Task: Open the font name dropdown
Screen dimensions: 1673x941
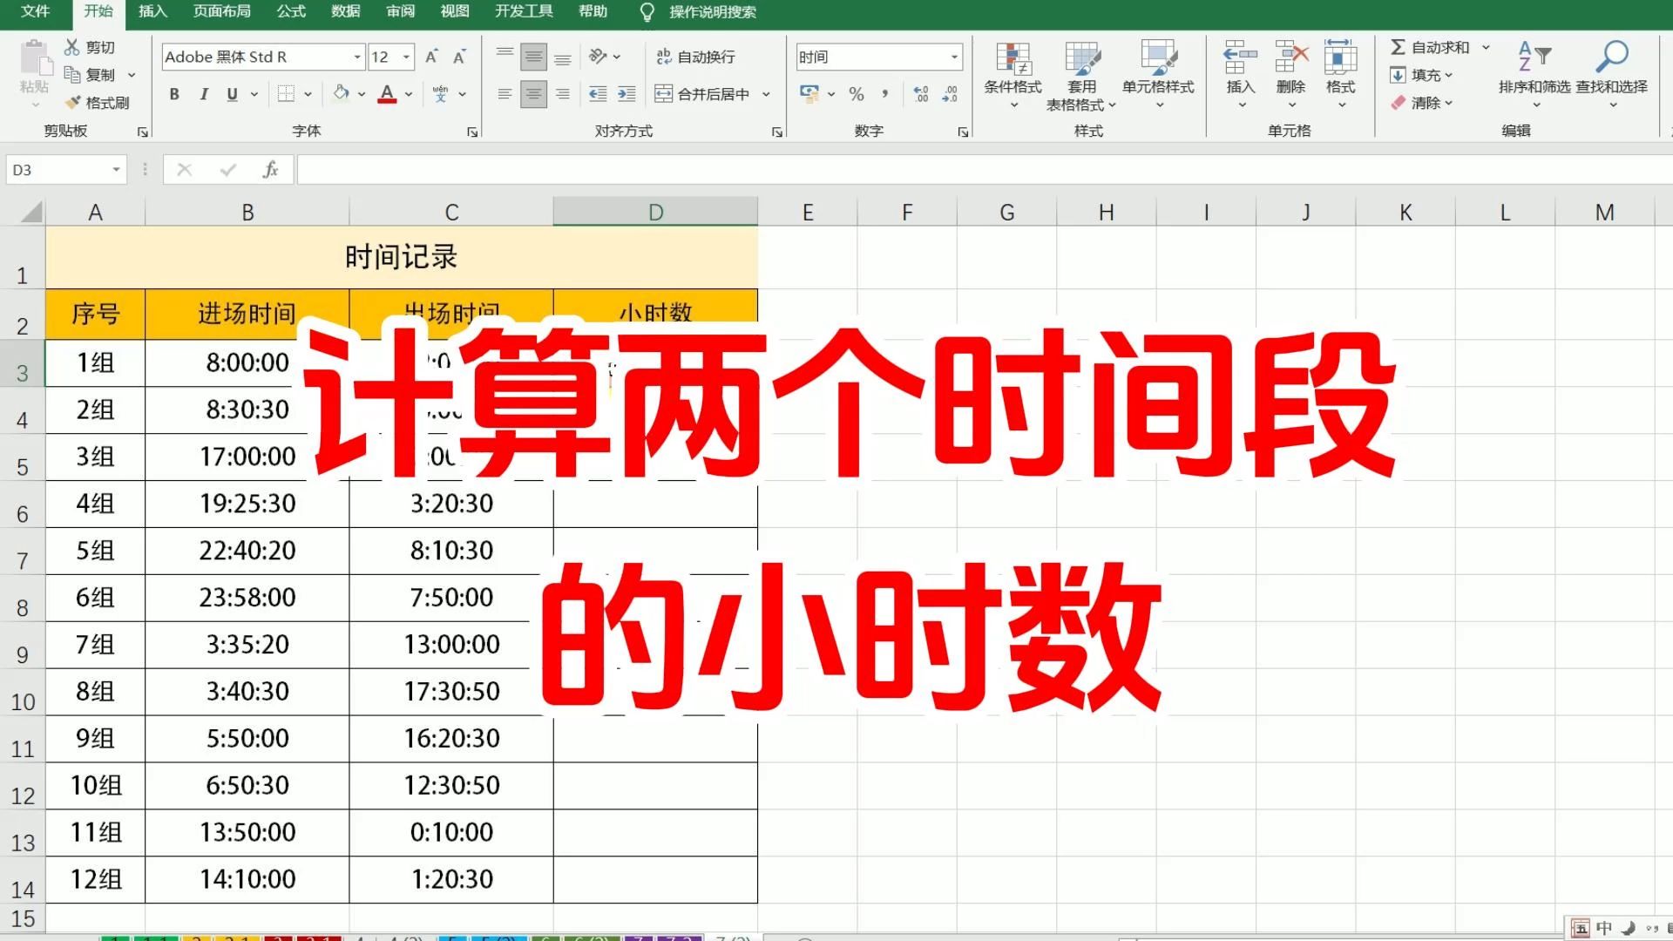Action: tap(356, 58)
